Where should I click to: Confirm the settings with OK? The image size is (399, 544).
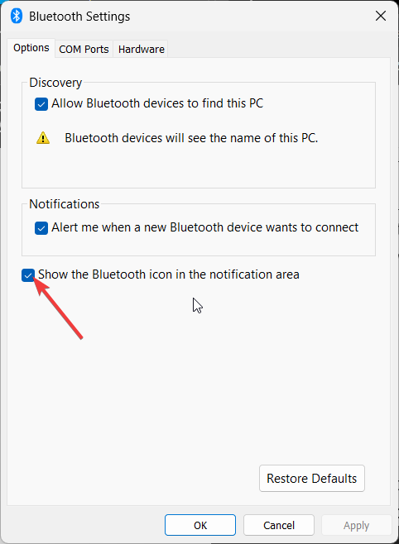200,525
